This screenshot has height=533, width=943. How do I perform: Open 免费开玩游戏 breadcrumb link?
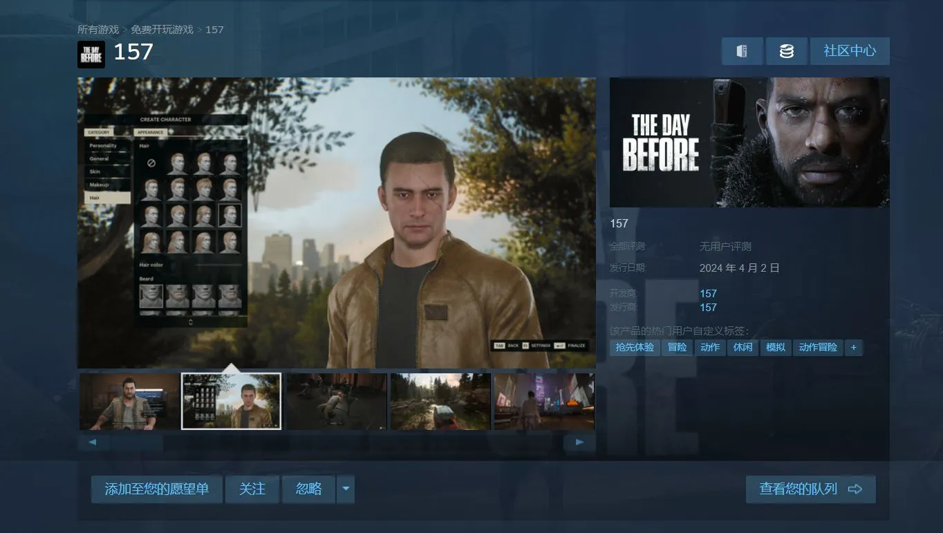pyautogui.click(x=162, y=30)
